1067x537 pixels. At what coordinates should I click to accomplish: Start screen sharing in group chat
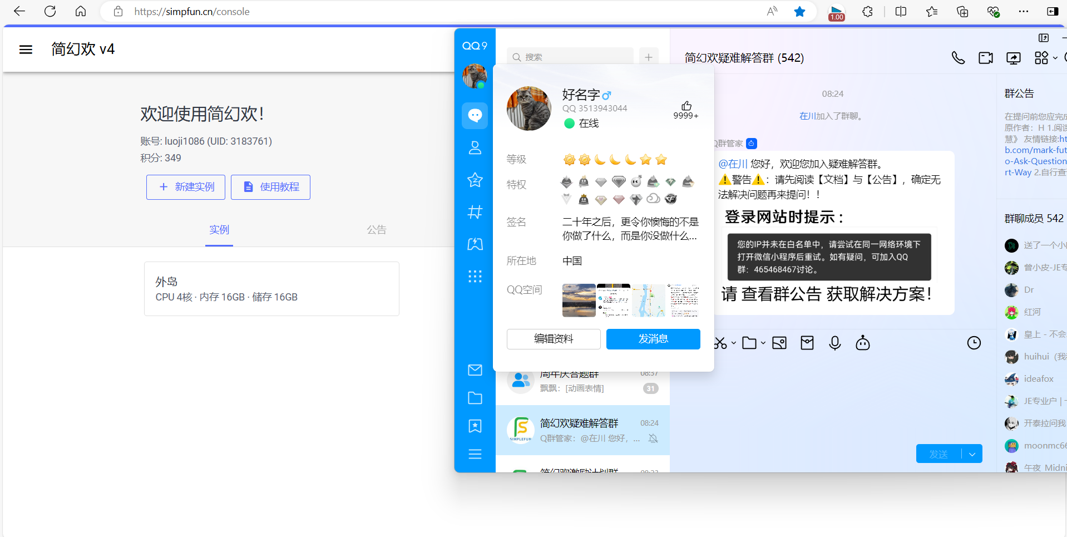(1014, 58)
